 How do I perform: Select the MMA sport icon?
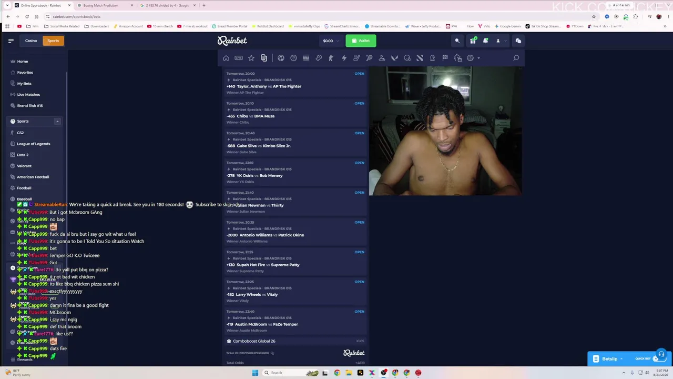point(306,58)
